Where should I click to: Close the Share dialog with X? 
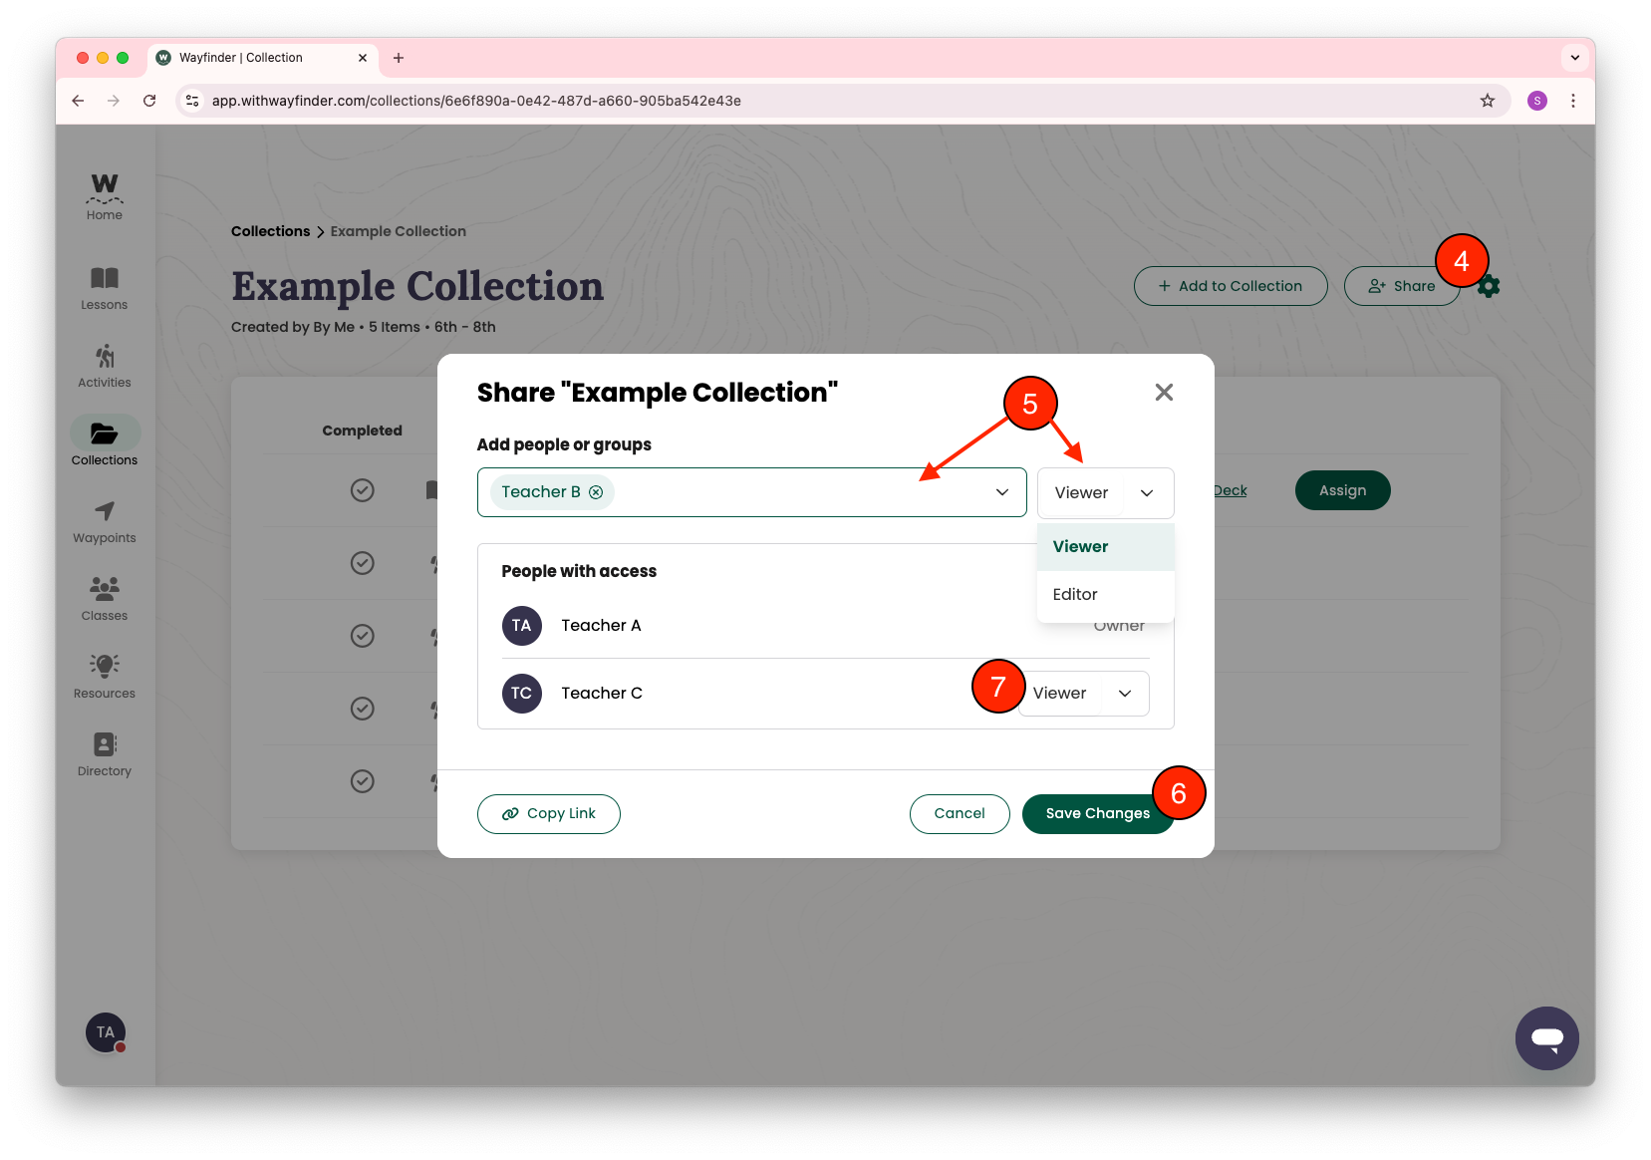(1164, 393)
